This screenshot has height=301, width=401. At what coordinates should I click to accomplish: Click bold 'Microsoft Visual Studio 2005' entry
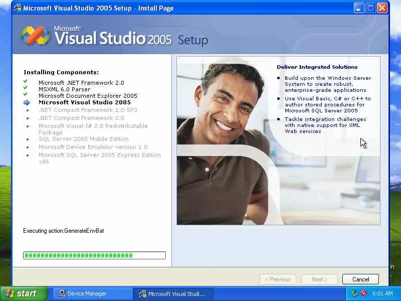click(85, 102)
